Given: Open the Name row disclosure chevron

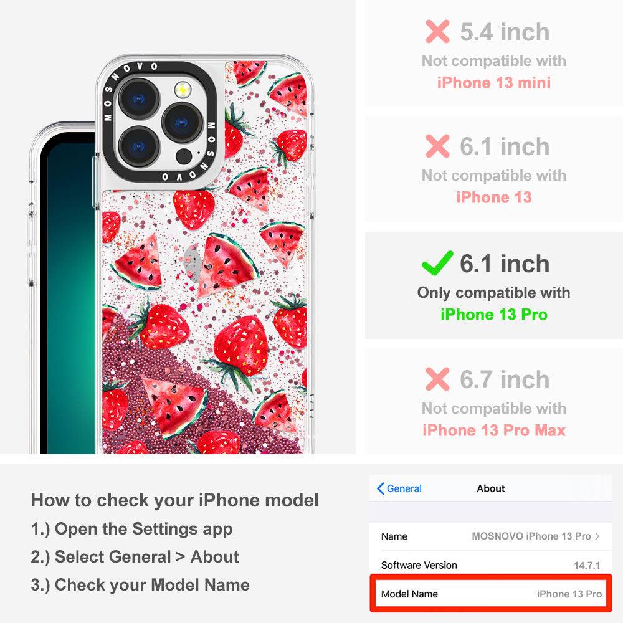Looking at the screenshot, I should (597, 536).
